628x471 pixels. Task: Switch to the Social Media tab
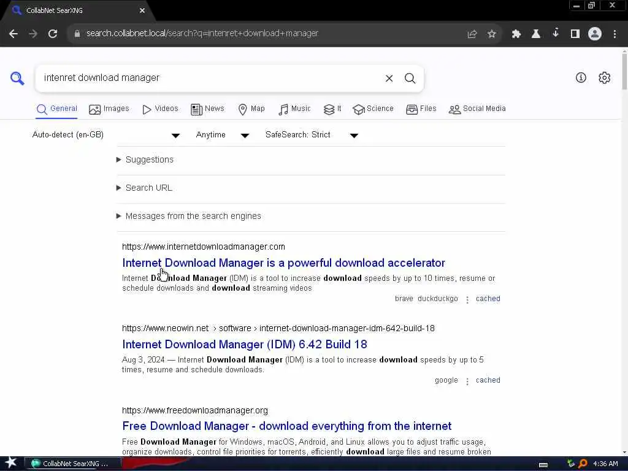(x=477, y=109)
